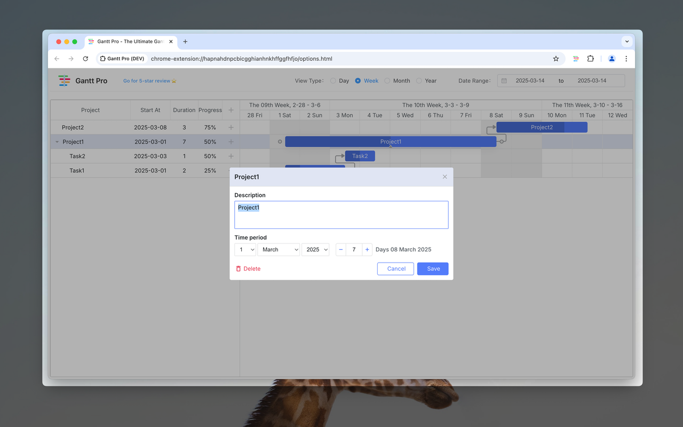Open the March month dropdown
The width and height of the screenshot is (683, 427).
coord(279,249)
